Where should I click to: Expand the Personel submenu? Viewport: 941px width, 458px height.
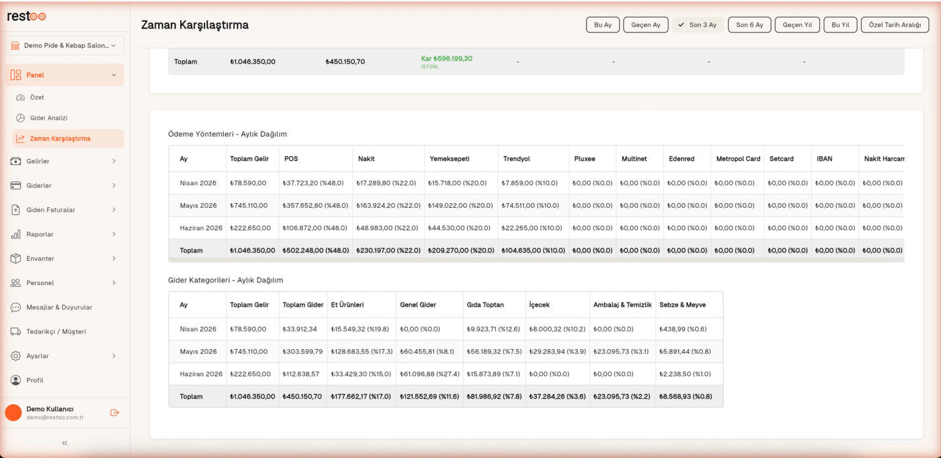[x=114, y=283]
